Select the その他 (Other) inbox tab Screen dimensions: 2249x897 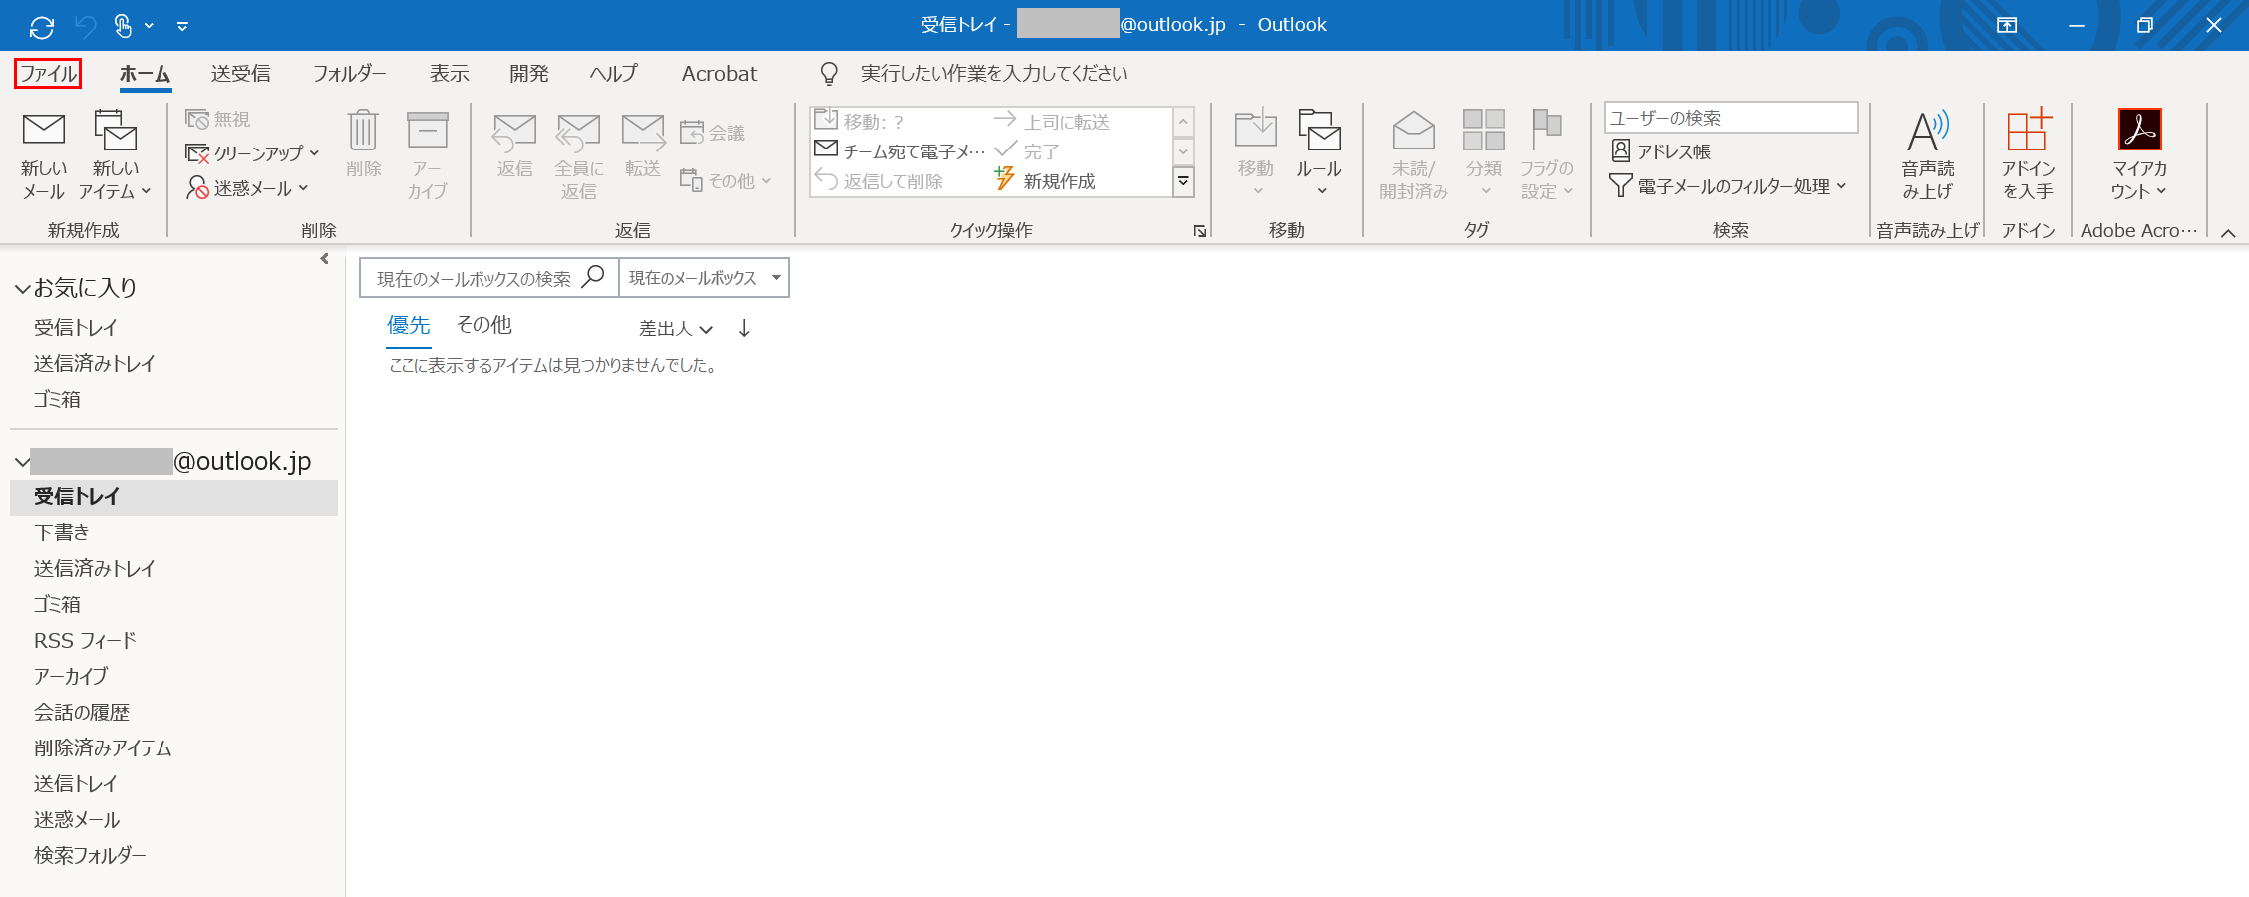pos(483,325)
